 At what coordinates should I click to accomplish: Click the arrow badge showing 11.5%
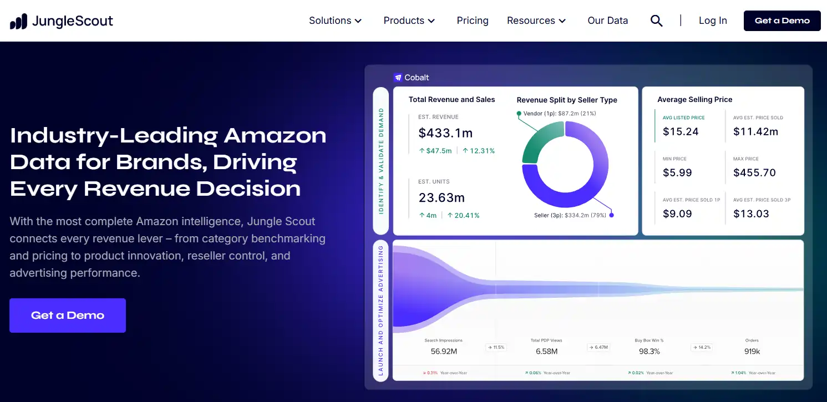(496, 347)
